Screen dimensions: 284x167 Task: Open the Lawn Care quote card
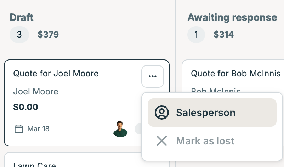pos(35,164)
